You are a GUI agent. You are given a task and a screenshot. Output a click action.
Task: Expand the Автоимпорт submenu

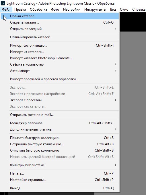coord(60,71)
